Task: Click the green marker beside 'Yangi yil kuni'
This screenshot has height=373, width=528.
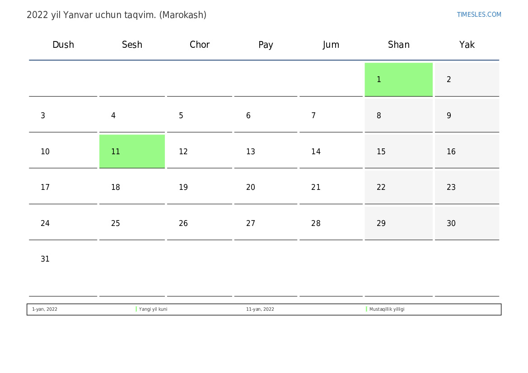Action: click(x=136, y=309)
